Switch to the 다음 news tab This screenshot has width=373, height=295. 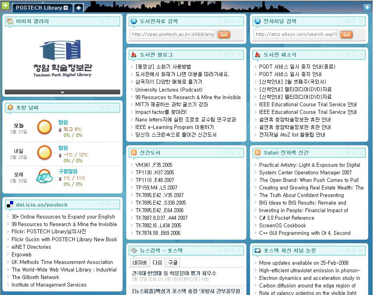click(157, 262)
